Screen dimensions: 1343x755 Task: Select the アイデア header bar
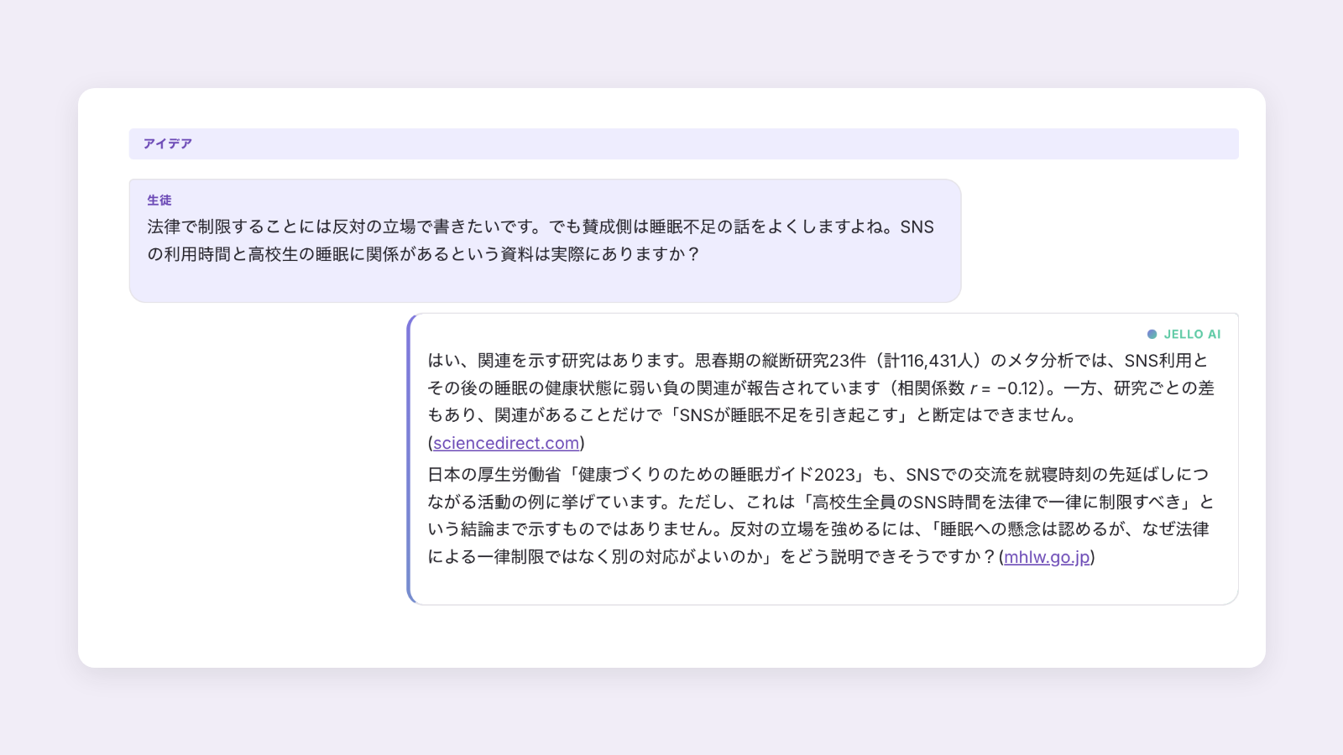pos(683,143)
